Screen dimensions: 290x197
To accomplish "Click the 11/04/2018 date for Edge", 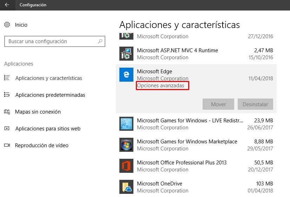I will tap(261, 79).
